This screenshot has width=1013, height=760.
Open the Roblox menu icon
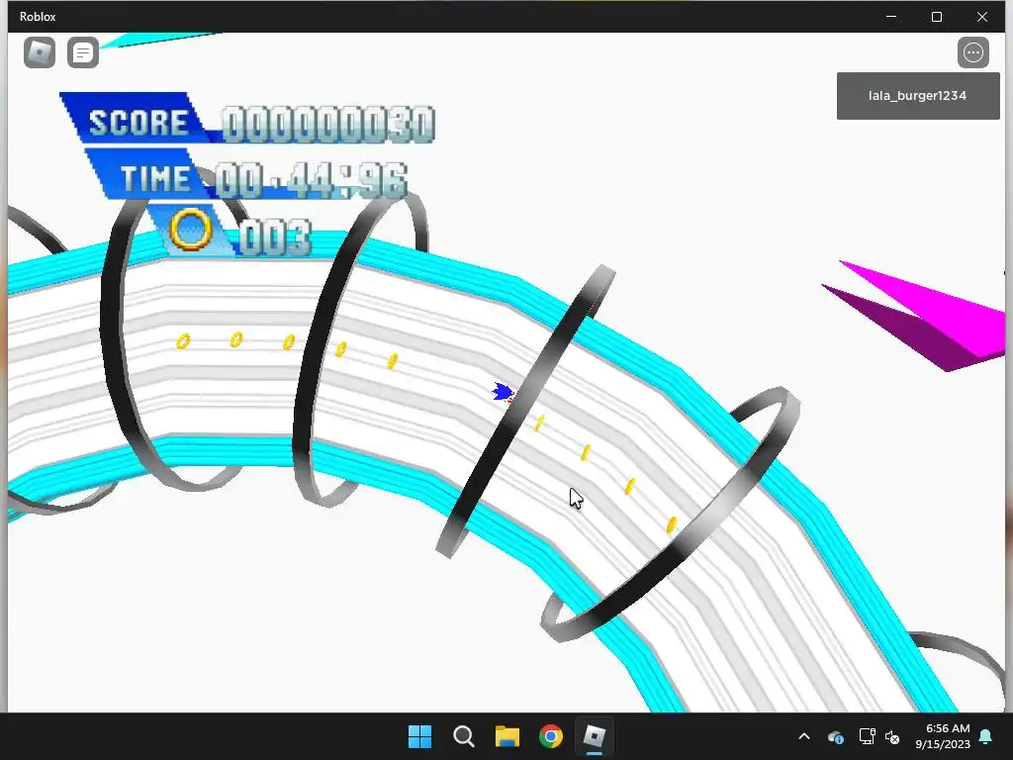coord(40,52)
